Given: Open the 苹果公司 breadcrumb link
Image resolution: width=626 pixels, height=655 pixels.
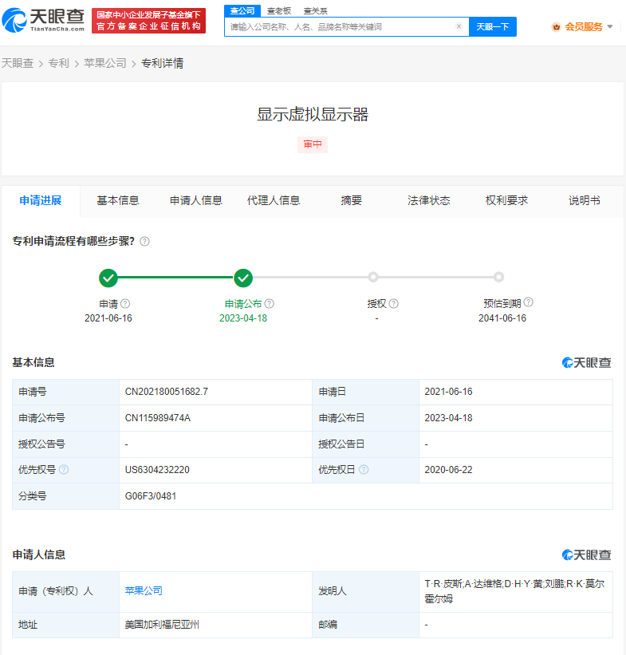Looking at the screenshot, I should 105,63.
